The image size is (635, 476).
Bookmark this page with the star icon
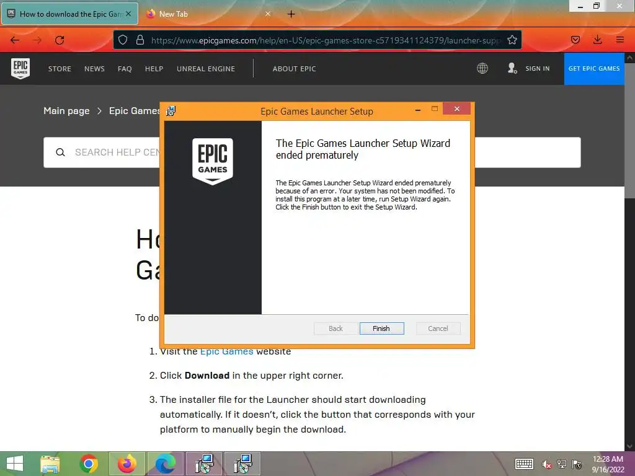512,40
